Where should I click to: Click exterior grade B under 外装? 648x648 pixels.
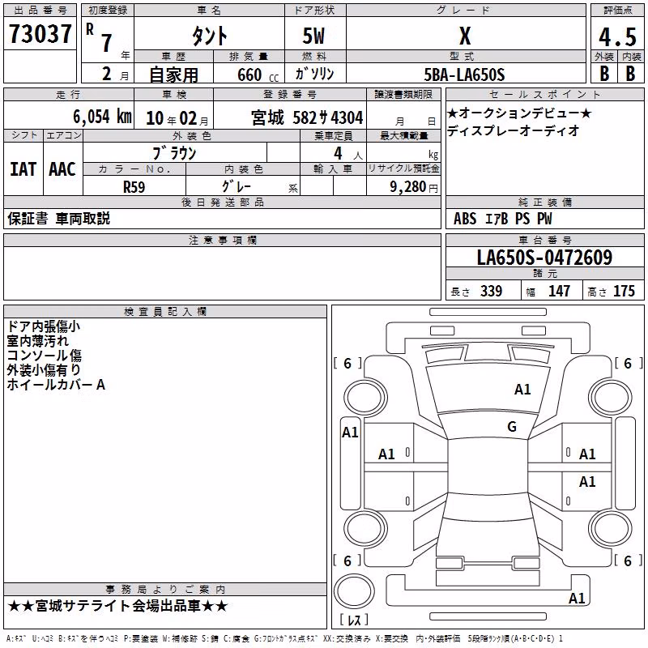[x=604, y=74]
